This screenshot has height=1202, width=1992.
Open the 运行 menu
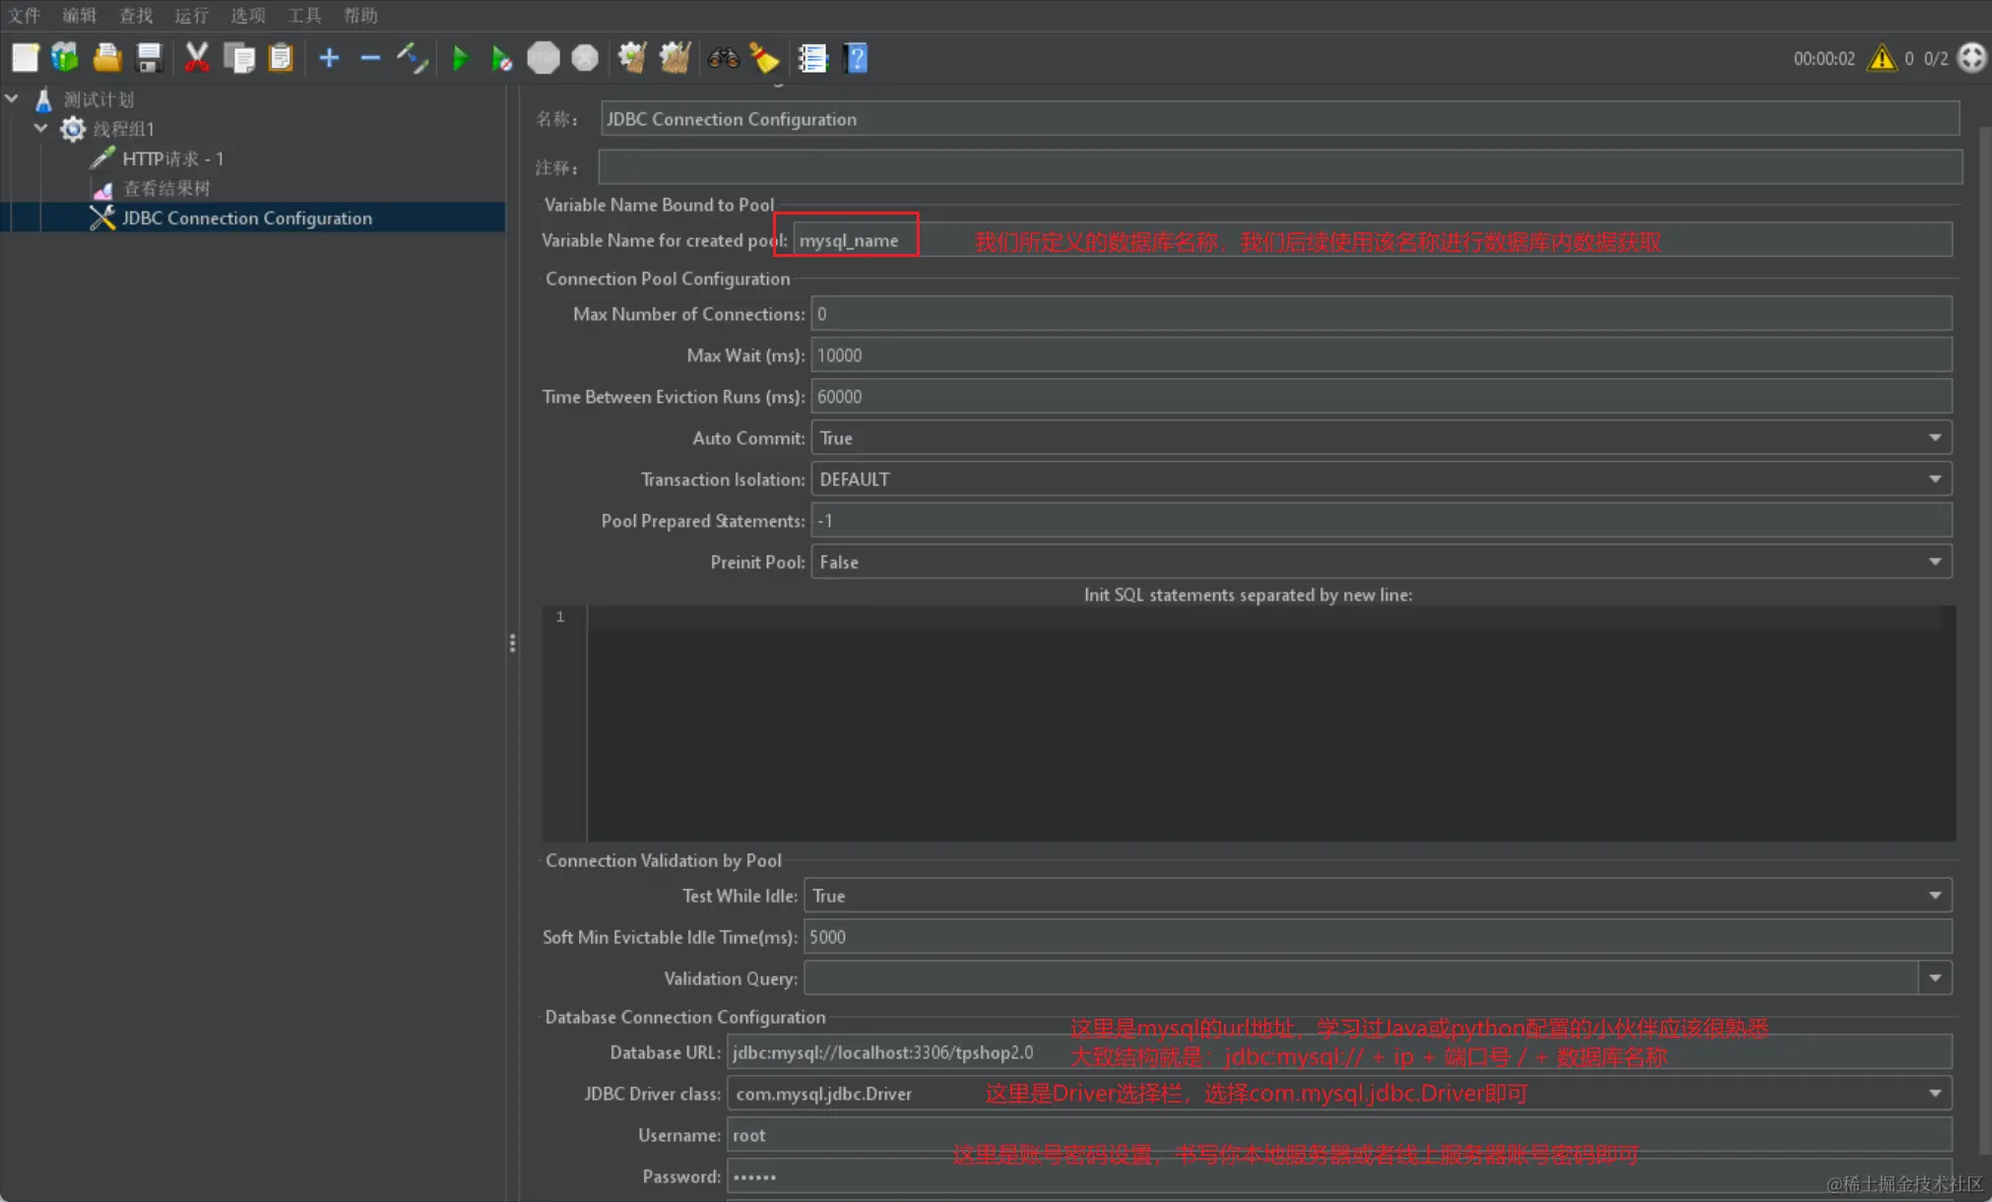[x=191, y=15]
